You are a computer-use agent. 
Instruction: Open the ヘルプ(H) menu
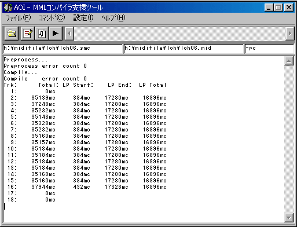click(x=113, y=18)
